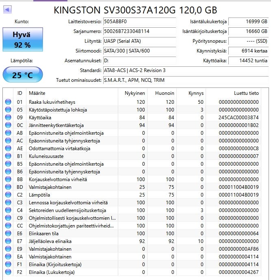Viewport: 271px width, 280px height.
Task: Click the status orb of row B1 Kuluneisuusaste
Action: coord(8,156)
